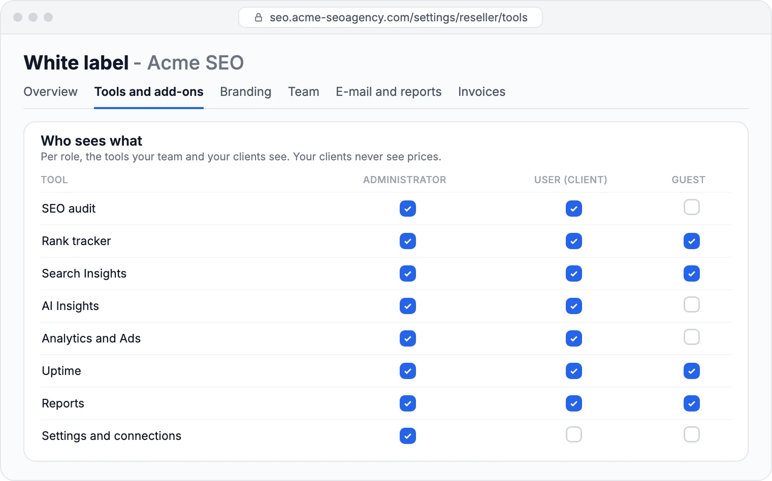The image size is (772, 481).
Task: Enable AI Insights for Guest
Action: point(692,304)
